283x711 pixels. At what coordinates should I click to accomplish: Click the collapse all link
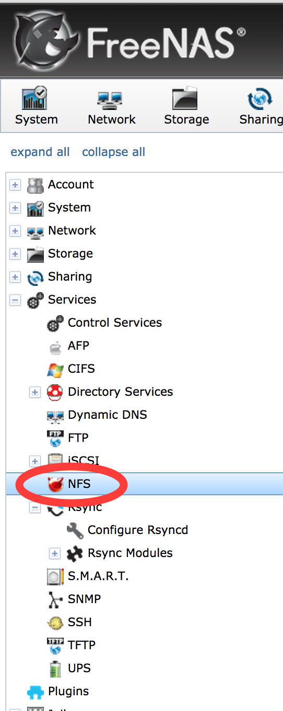(x=113, y=152)
